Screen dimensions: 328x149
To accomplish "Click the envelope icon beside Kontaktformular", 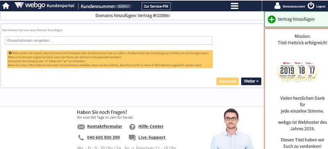I will point(81,126).
